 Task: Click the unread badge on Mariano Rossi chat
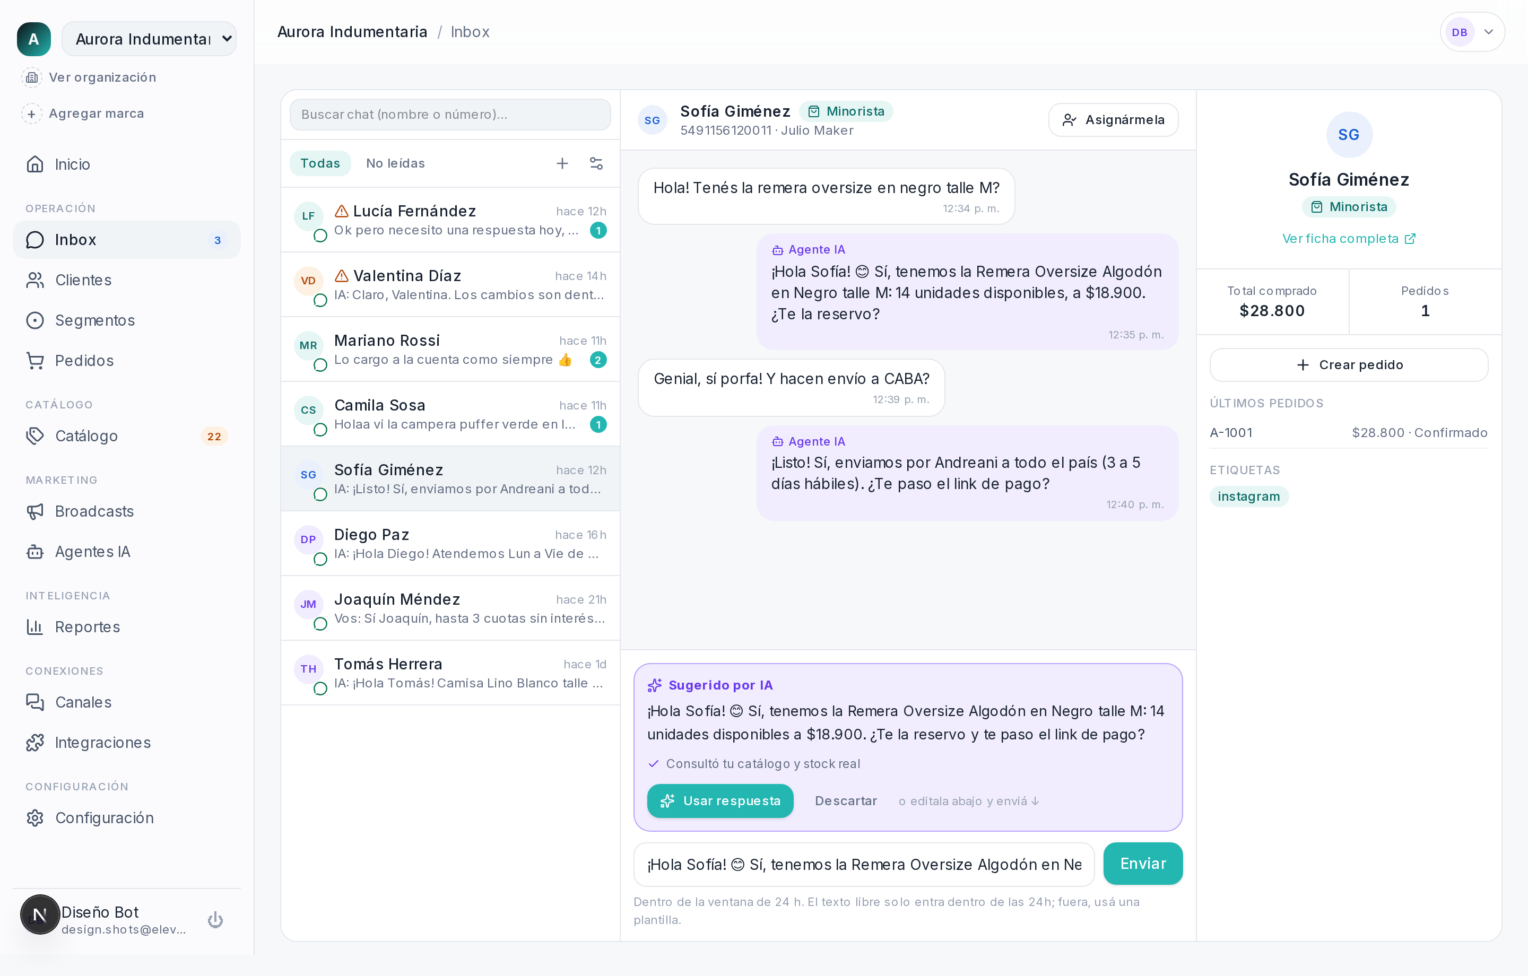coord(598,360)
